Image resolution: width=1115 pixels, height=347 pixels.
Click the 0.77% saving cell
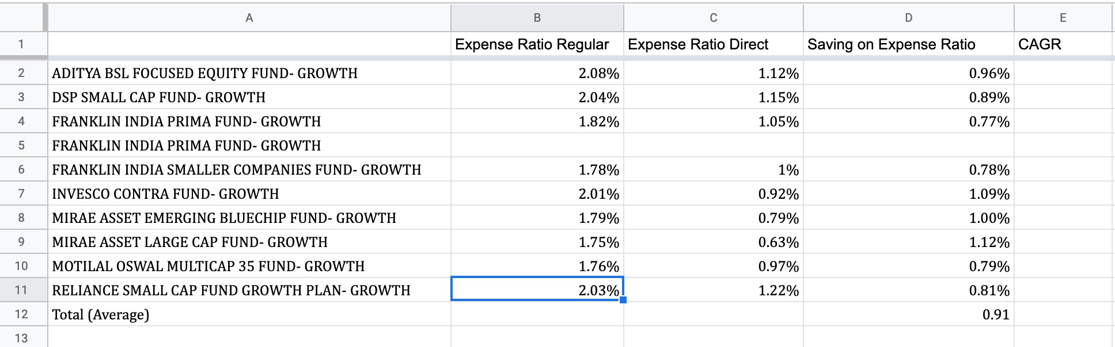tap(908, 121)
